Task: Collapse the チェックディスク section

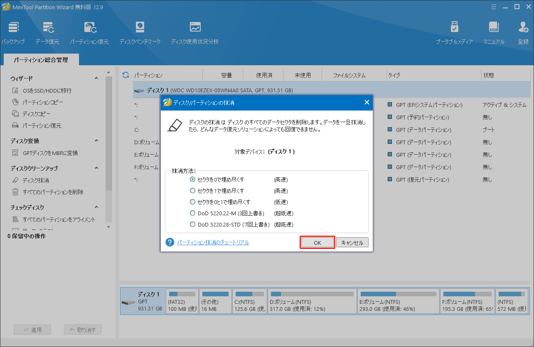Action: pos(96,207)
